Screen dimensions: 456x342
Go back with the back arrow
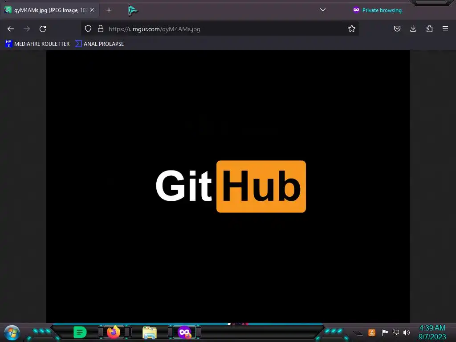(x=11, y=29)
